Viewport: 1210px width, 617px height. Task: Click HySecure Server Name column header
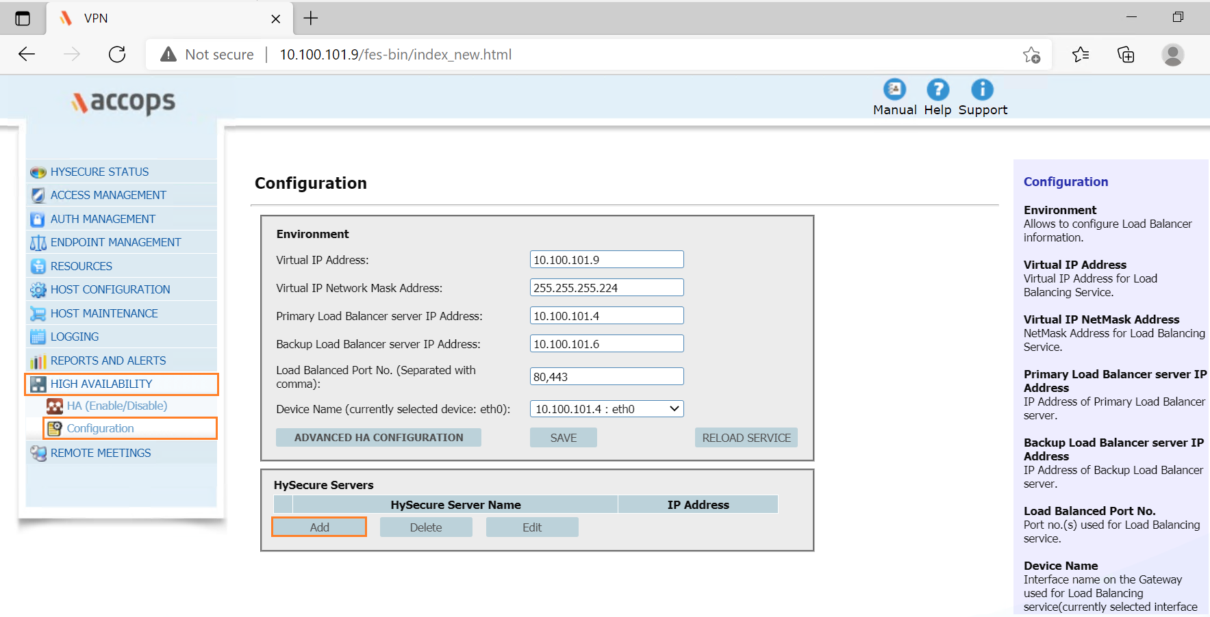tap(455, 505)
